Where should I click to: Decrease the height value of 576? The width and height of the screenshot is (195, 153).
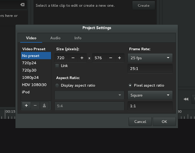pos(111,58)
